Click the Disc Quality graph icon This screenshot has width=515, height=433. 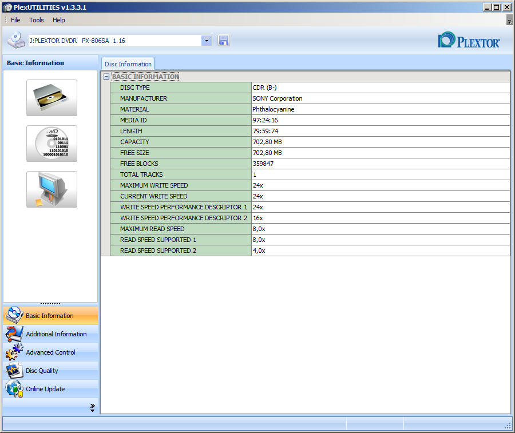point(14,370)
